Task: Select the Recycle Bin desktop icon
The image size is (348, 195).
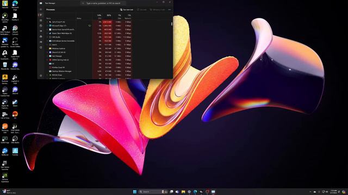Action: click(x=5, y=66)
